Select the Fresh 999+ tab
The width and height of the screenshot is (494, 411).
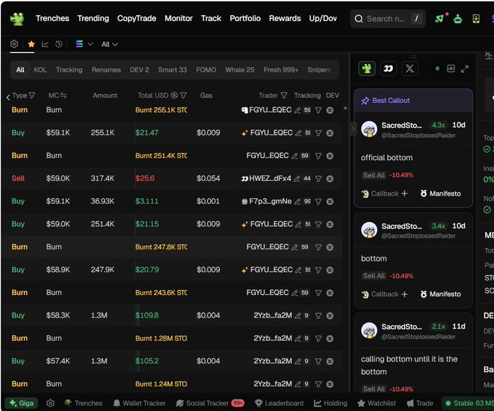pos(280,70)
